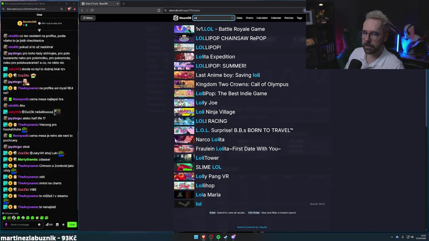Bookmark the current SteamDB page
This screenshot has height=241, width=429.
[159, 10]
